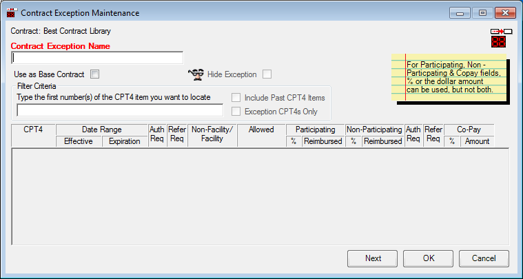Click the Cancel button
523x279 pixels.
coord(484,258)
